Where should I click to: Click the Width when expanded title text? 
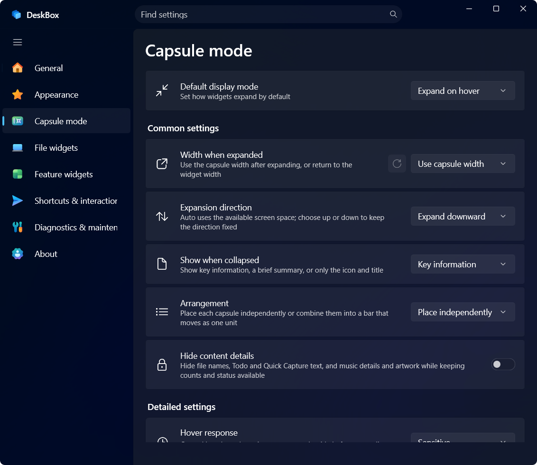point(222,155)
